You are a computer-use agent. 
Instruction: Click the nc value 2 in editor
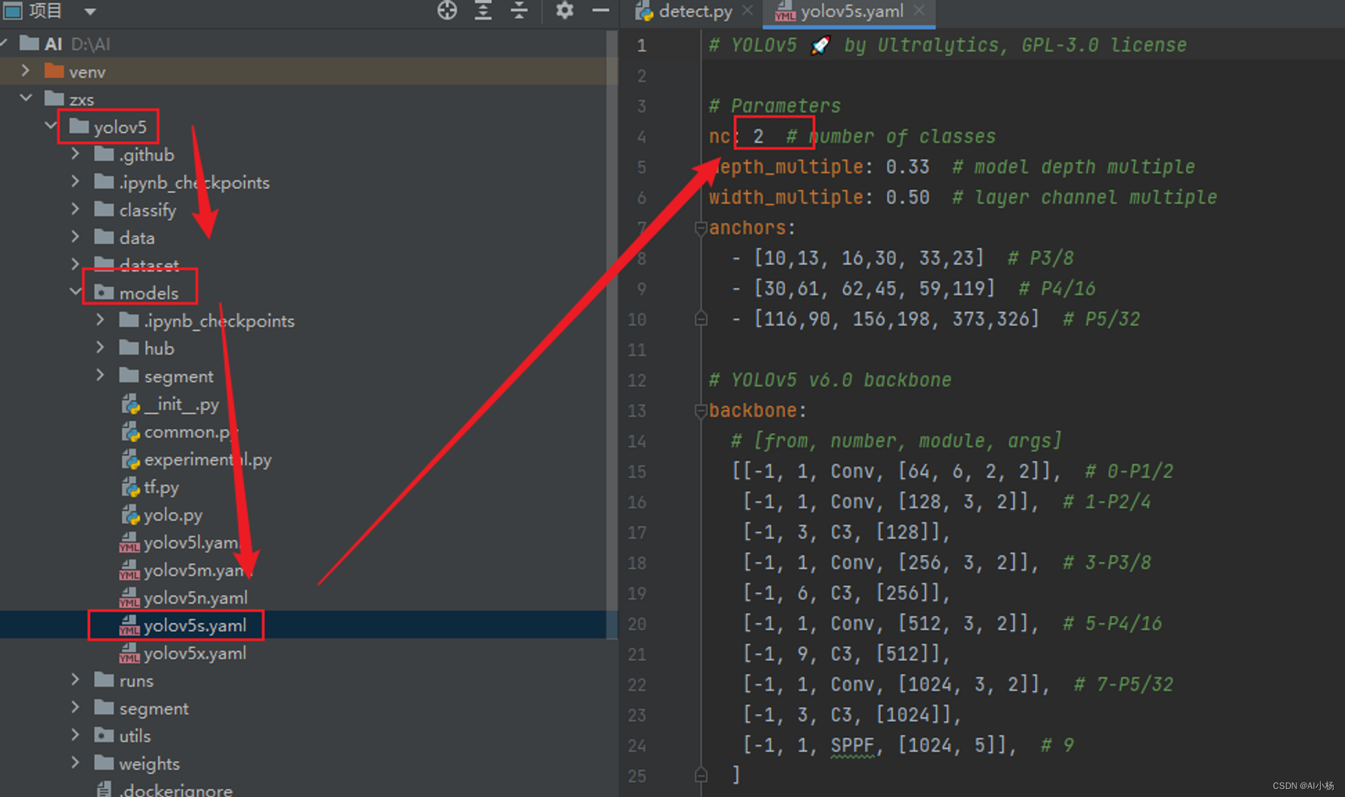758,137
